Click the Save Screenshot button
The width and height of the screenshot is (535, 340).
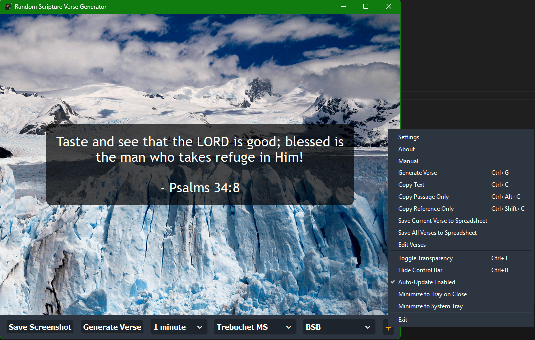coord(40,327)
